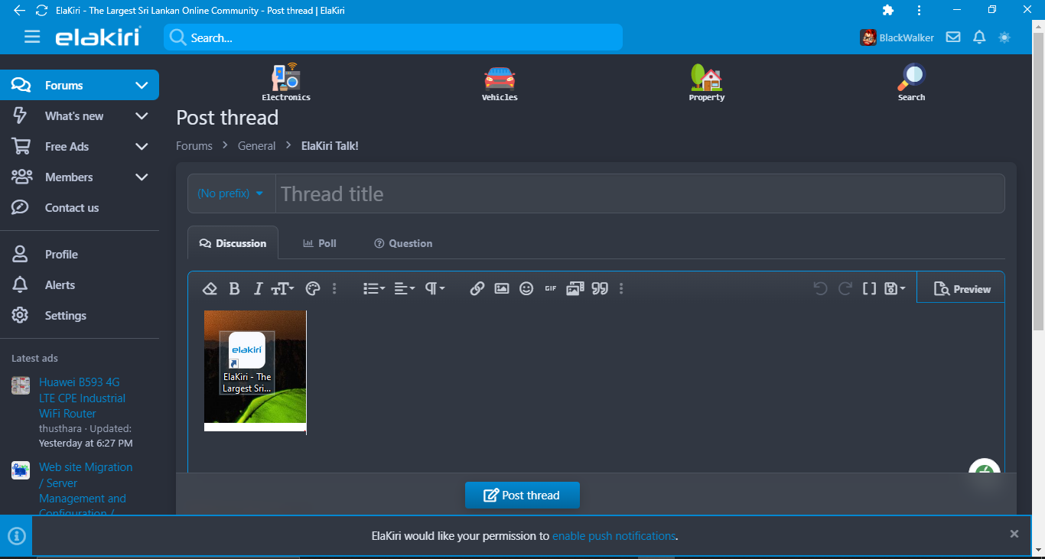This screenshot has height=559, width=1045.
Task: Dismiss the push notification banner
Action: [1014, 535]
